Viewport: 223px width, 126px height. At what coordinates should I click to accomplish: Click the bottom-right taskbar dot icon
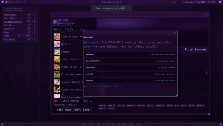pos(221,124)
